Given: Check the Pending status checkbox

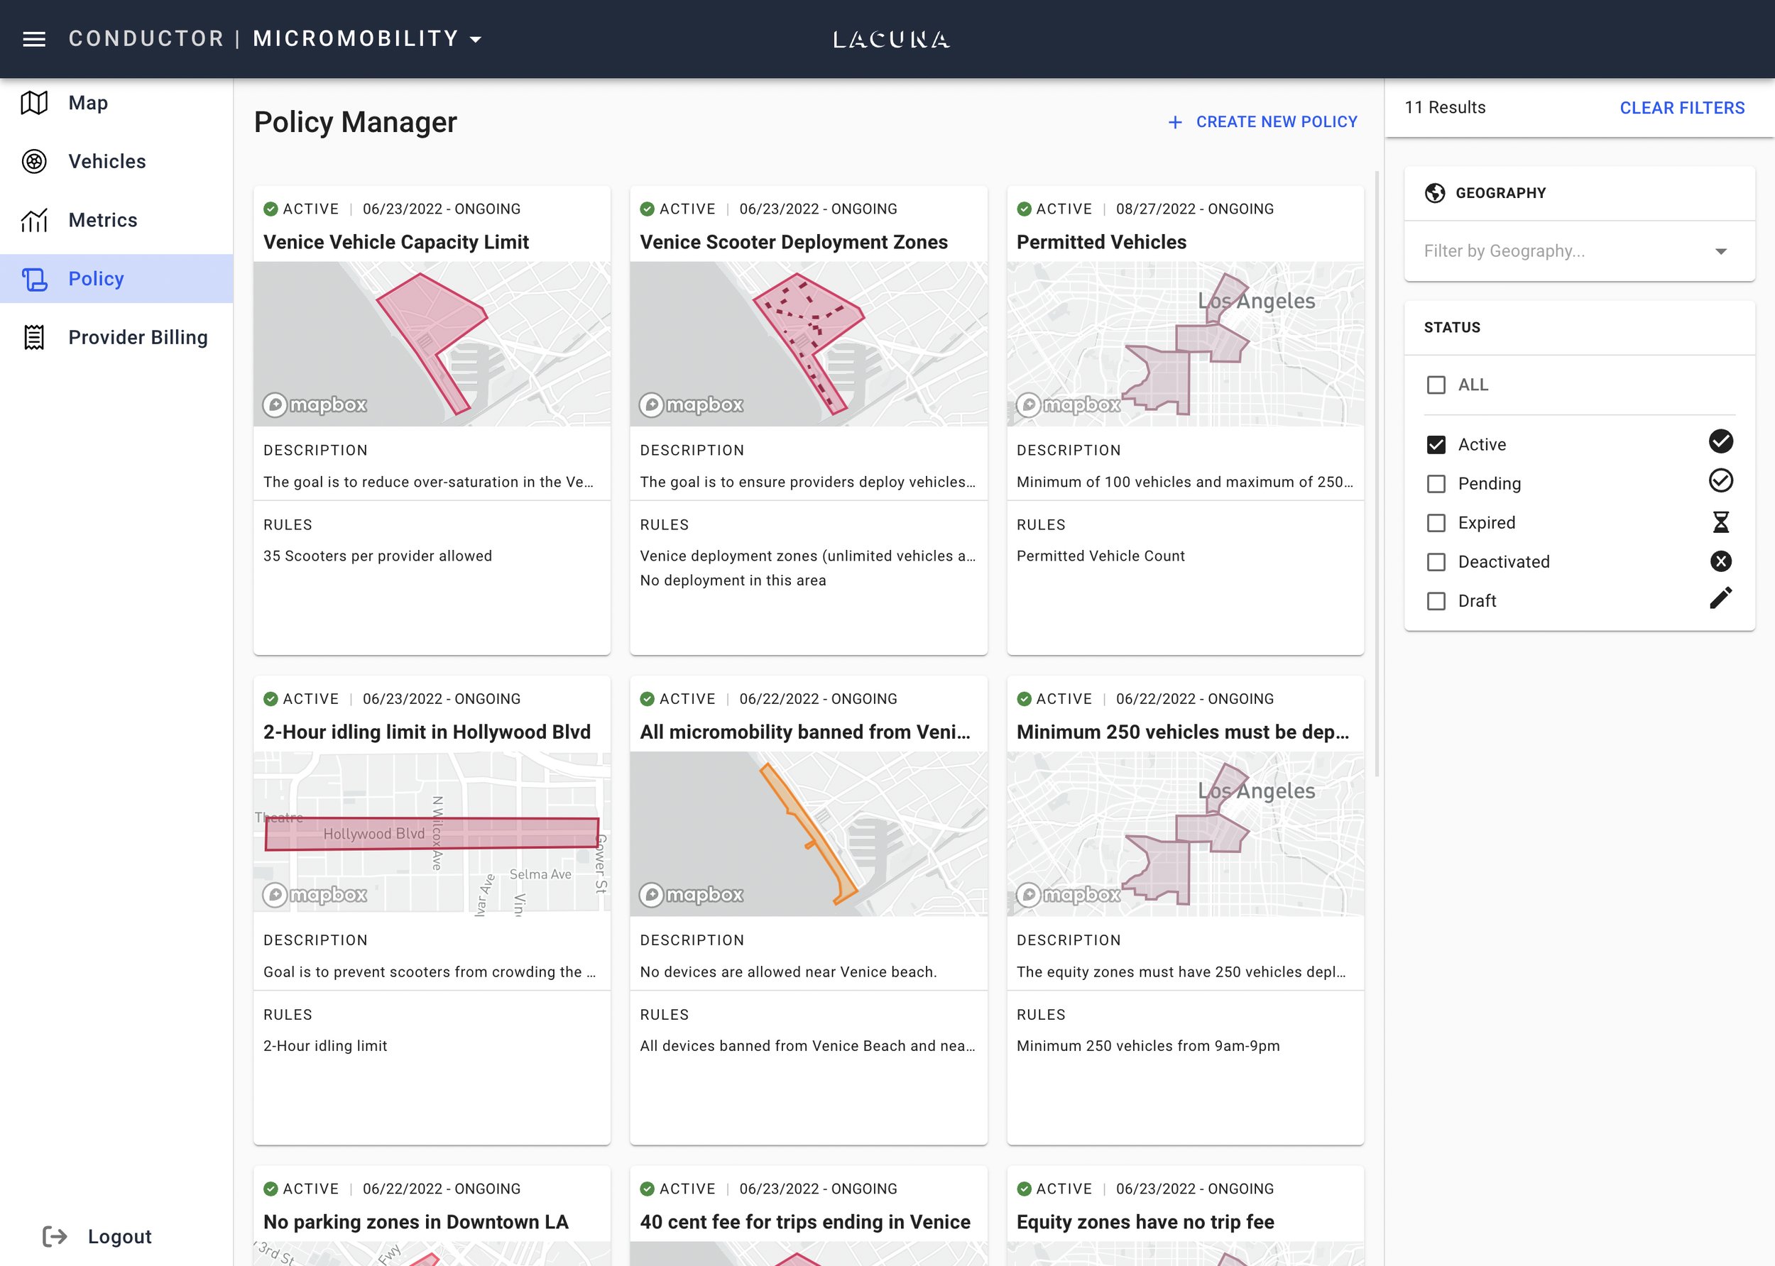Looking at the screenshot, I should pos(1436,483).
